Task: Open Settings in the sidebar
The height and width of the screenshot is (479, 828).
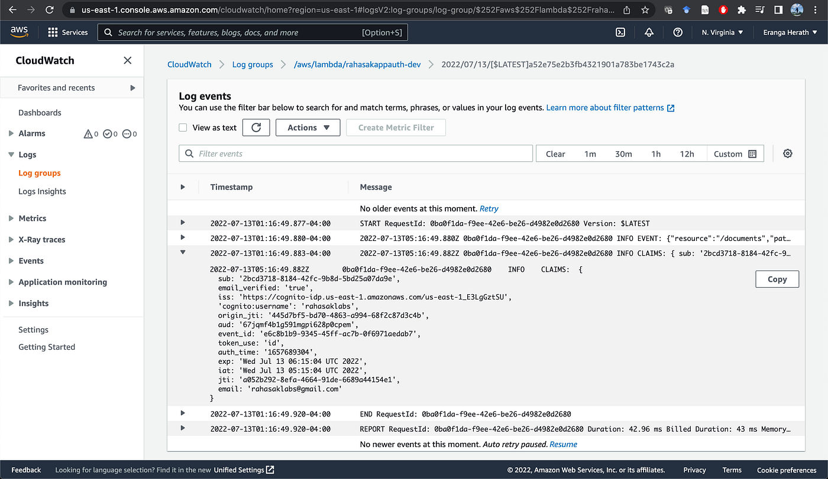Action: (x=33, y=330)
